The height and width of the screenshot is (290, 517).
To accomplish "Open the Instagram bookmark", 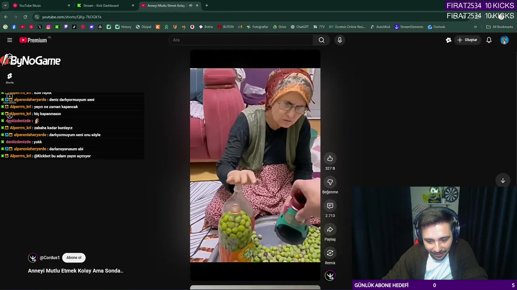I will coord(48,27).
